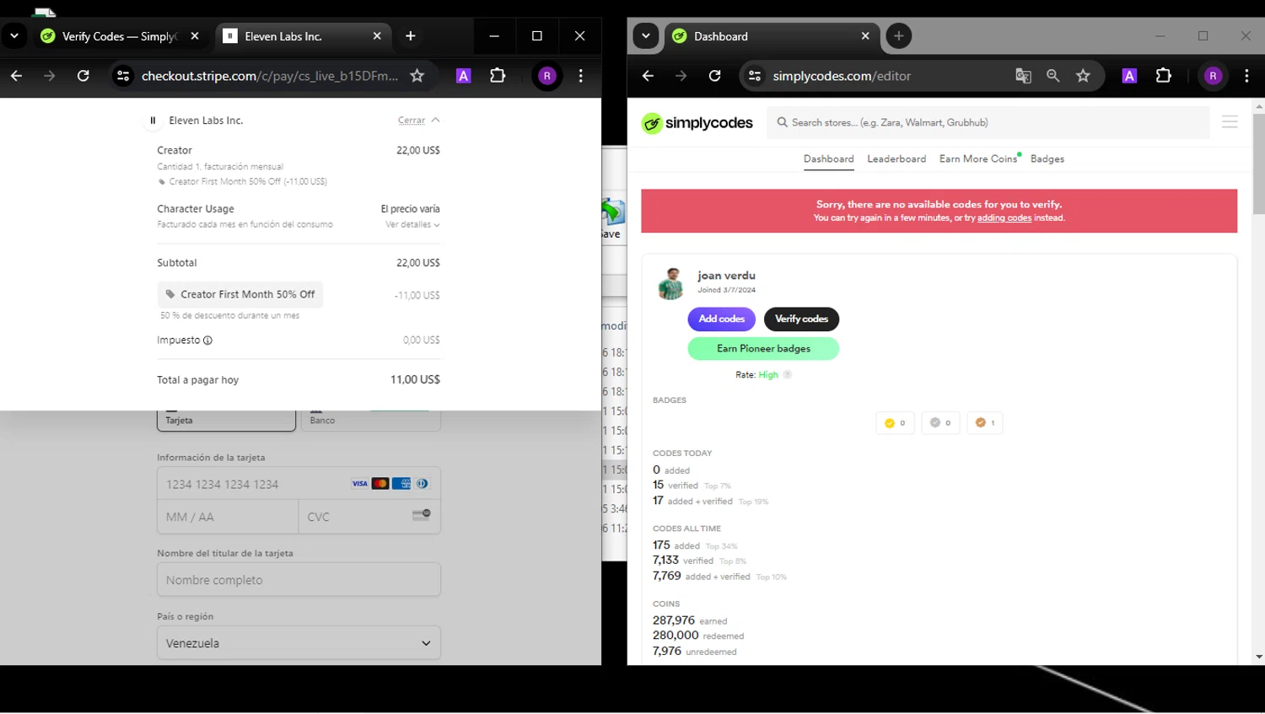Click the bronze badge counter
This screenshot has width=1265, height=714.
click(x=985, y=423)
